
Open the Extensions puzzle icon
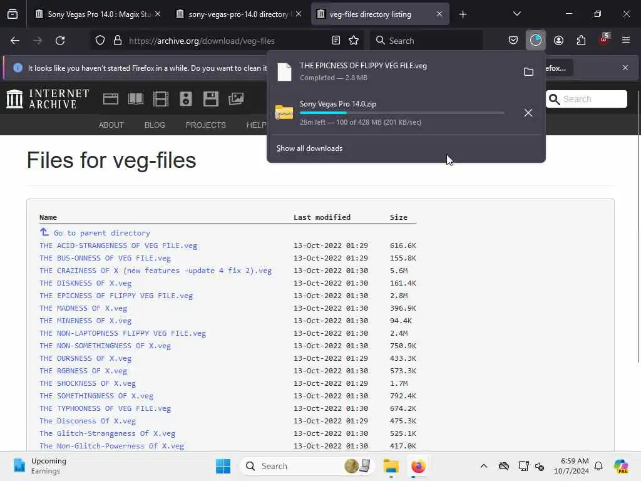(x=582, y=41)
